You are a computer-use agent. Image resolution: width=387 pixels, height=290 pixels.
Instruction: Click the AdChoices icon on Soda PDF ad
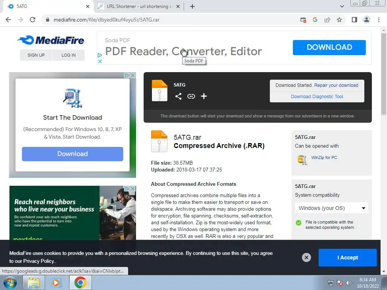[100, 55]
